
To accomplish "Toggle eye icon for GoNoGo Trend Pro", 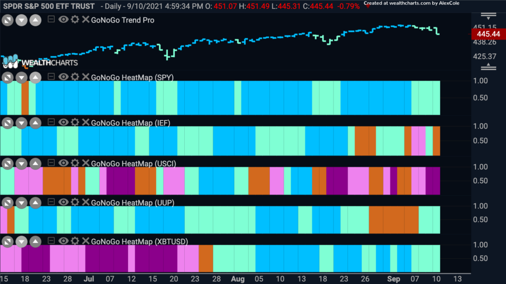I will coord(63,19).
